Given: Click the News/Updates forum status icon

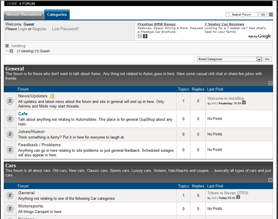Looking at the screenshot, I should click(10, 101).
